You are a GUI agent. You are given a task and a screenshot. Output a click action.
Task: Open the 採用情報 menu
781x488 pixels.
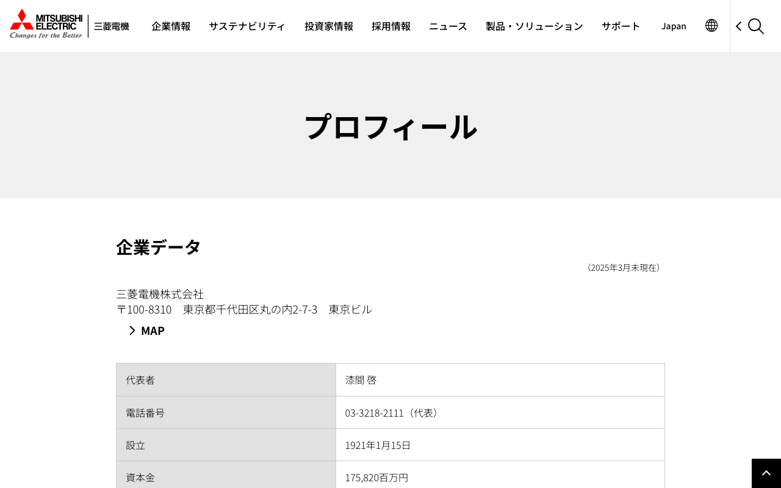391,26
